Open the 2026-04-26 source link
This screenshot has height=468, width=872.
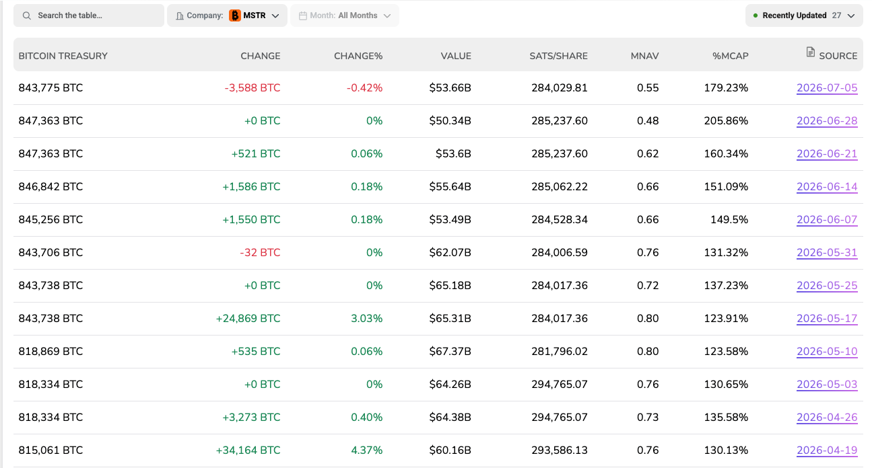click(827, 418)
